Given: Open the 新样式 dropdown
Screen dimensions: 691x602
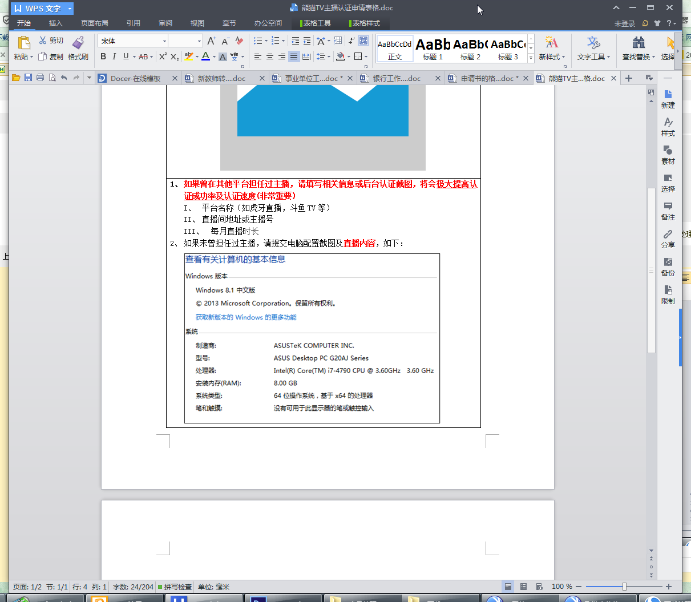Looking at the screenshot, I should pos(552,49).
